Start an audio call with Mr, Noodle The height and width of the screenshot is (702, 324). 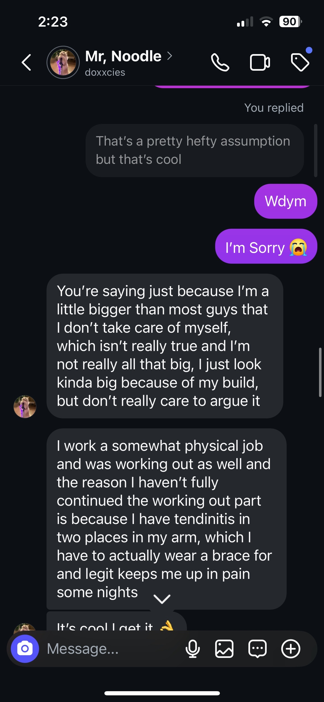pos(220,62)
